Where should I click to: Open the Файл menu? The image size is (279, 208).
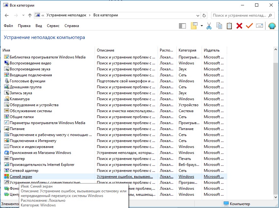pos(8,26)
